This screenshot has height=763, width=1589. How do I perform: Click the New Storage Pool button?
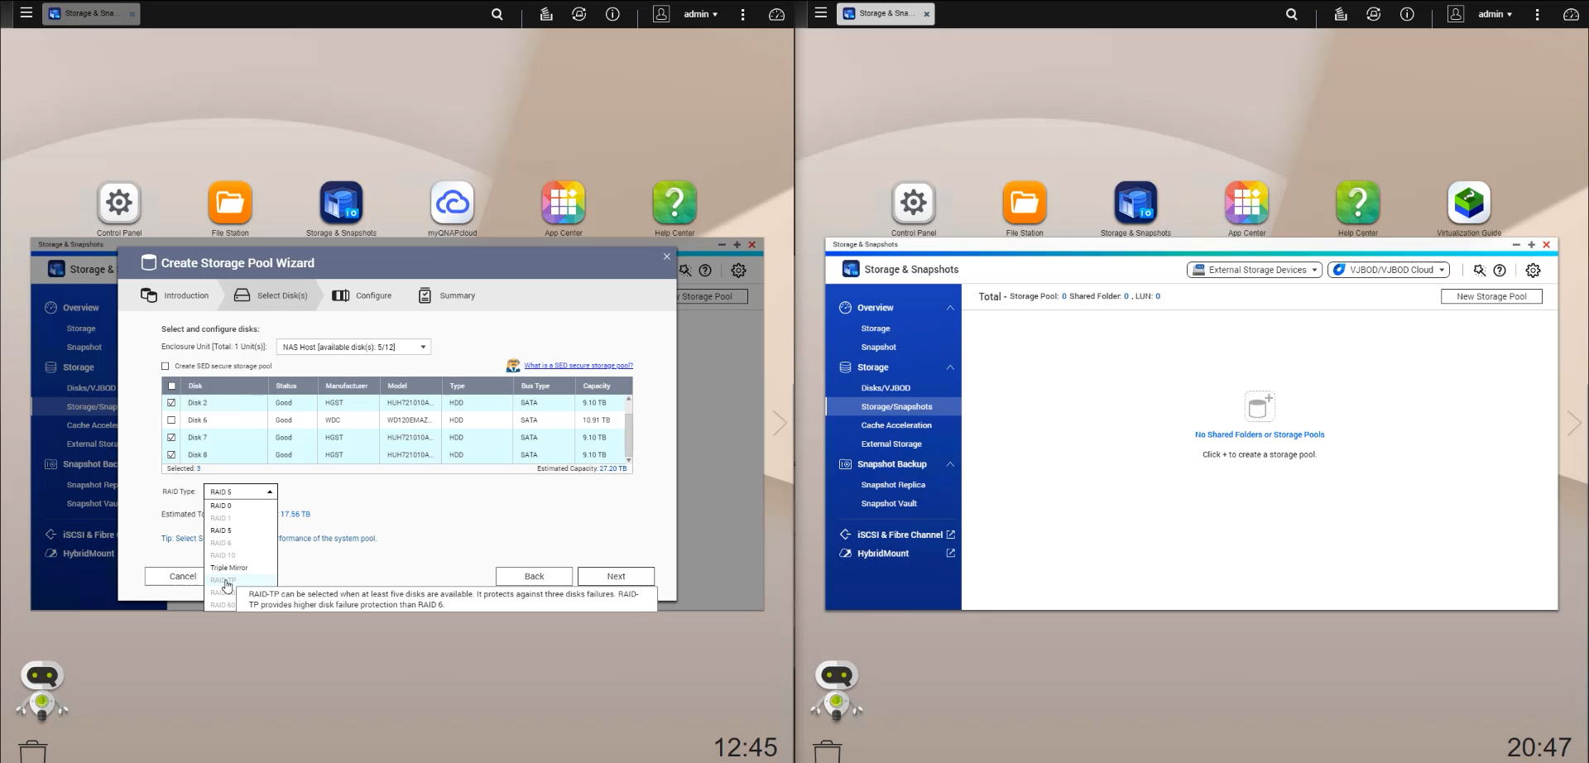click(1491, 296)
